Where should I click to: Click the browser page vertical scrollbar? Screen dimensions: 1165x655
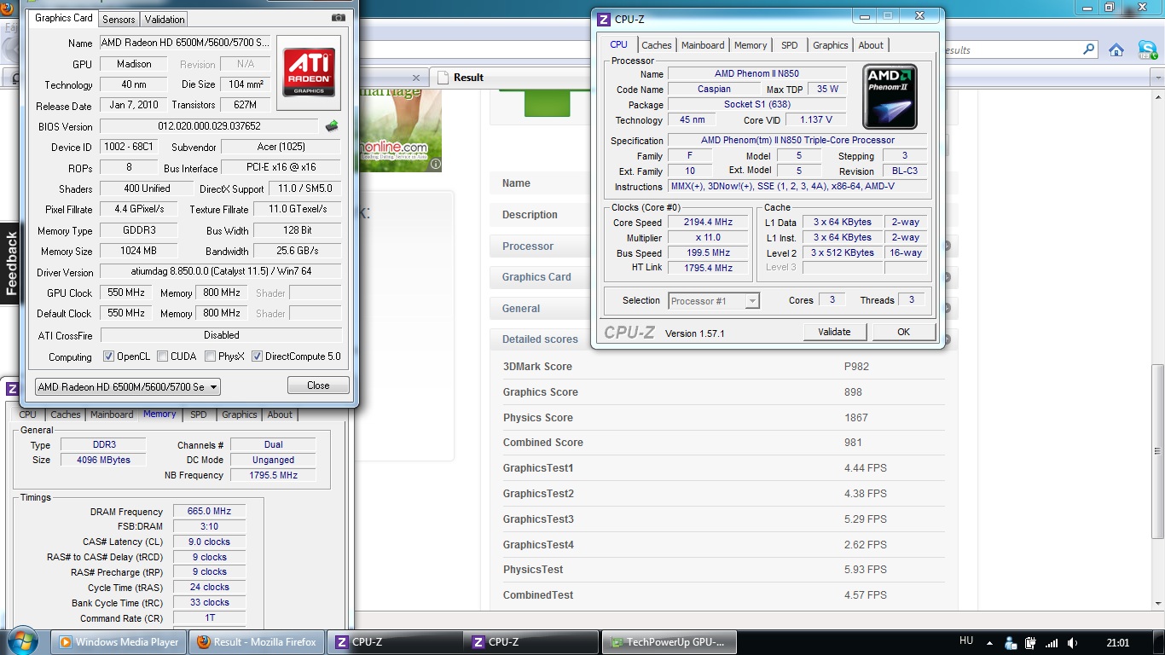coord(1156,452)
